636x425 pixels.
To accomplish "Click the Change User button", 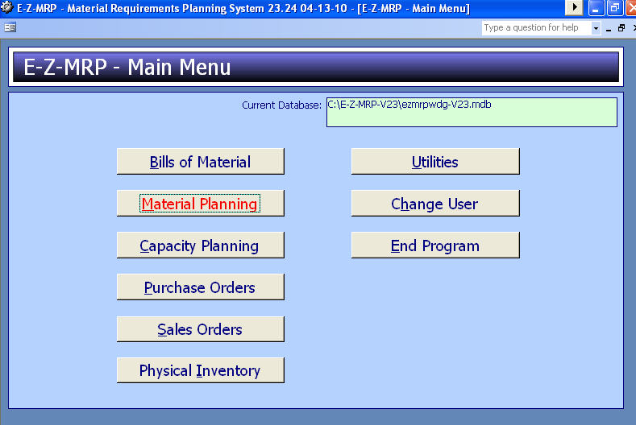I will (x=435, y=203).
